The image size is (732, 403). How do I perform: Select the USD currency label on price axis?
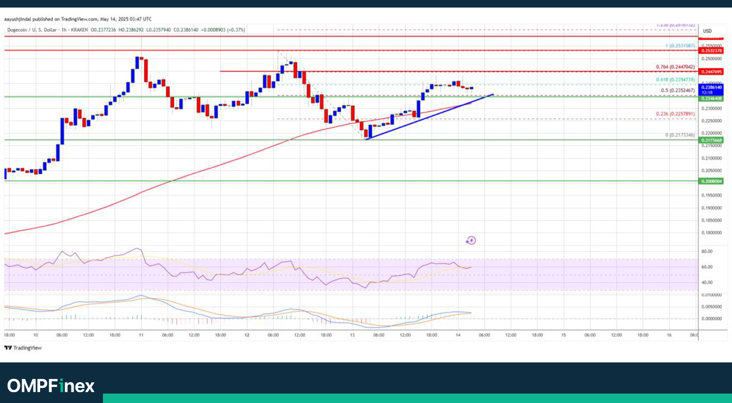click(x=707, y=31)
